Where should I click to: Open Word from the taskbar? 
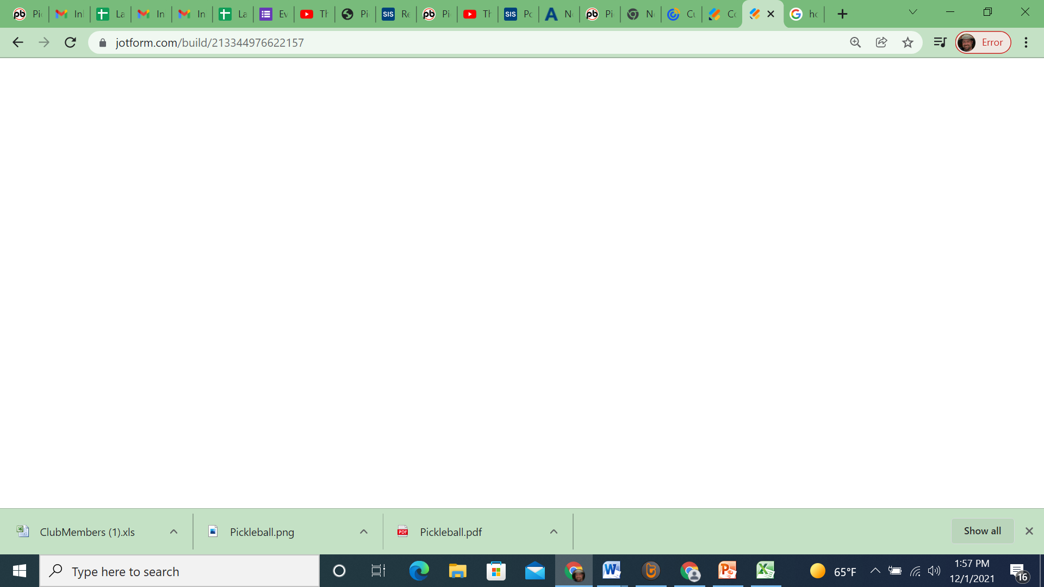point(611,571)
